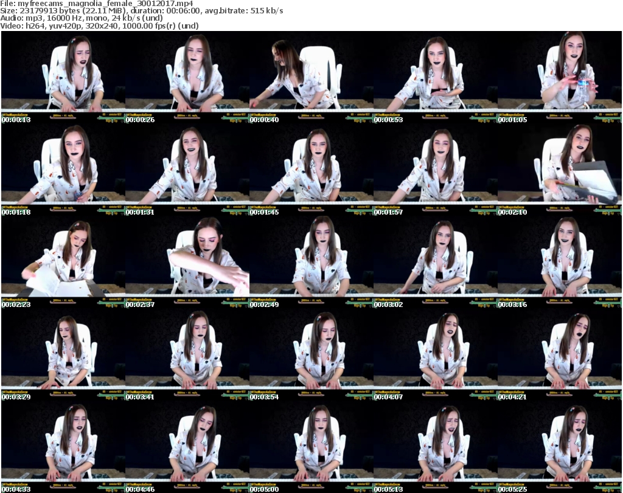Screen dimensions: 623x493
Task: Click the frame at 00:05:13
Action: (436, 447)
